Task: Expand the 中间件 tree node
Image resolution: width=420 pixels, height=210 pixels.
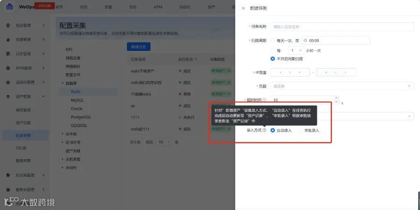Action: (63, 168)
